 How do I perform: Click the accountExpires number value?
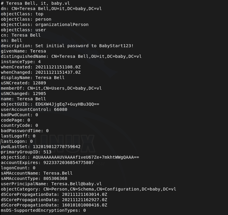pos(68,163)
